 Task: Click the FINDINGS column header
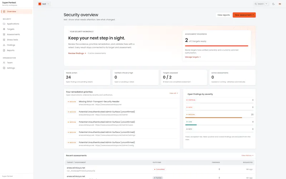click(216, 163)
